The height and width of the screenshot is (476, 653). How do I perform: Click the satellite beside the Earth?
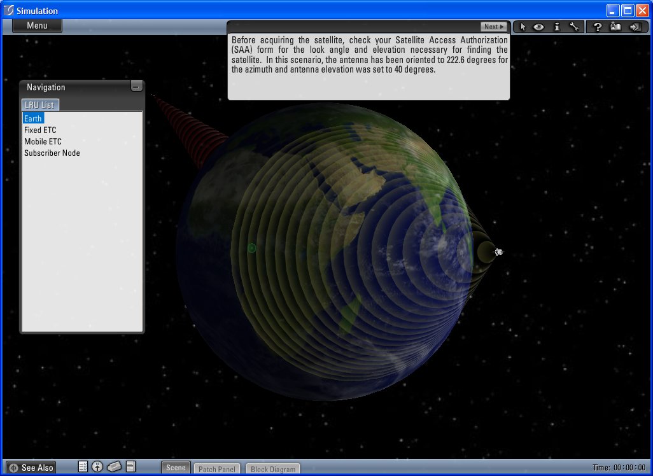(x=499, y=252)
